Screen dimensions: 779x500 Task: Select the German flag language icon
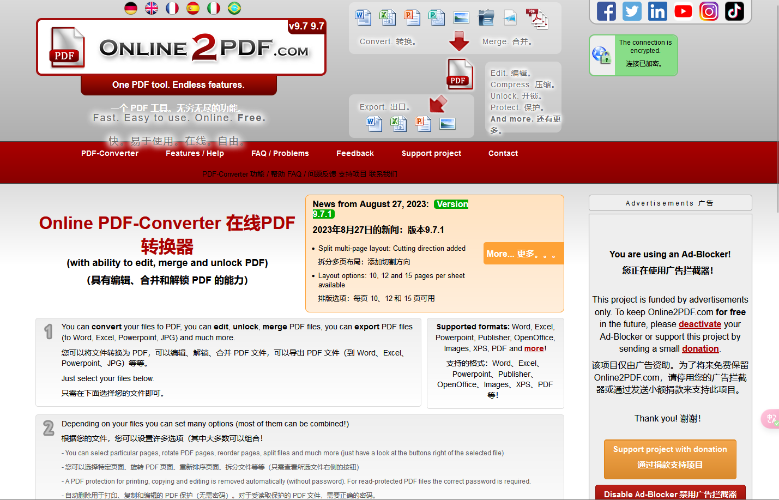pyautogui.click(x=131, y=8)
